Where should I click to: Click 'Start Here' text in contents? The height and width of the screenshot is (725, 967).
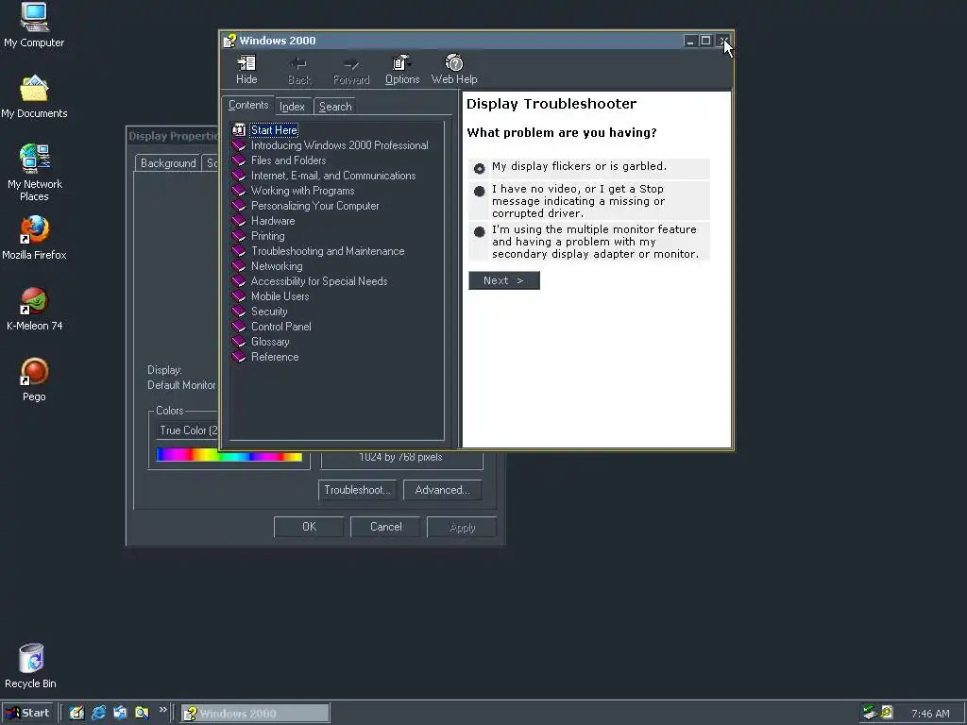(274, 130)
